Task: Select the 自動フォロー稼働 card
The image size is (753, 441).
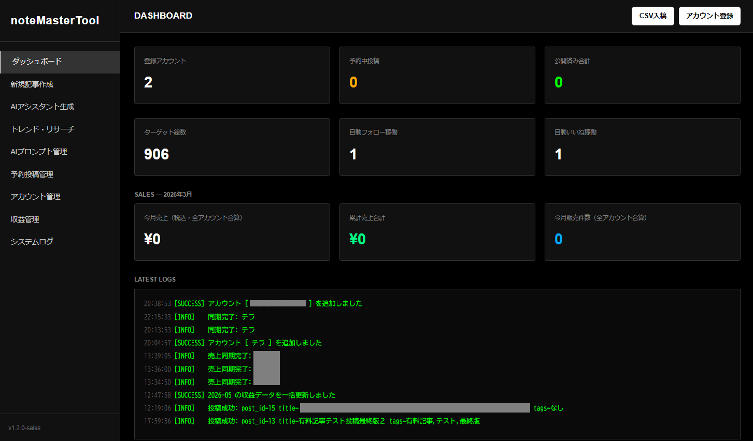Action: (x=437, y=147)
